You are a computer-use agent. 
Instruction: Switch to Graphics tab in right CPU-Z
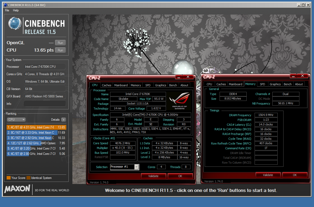pyautogui.click(x=275, y=84)
